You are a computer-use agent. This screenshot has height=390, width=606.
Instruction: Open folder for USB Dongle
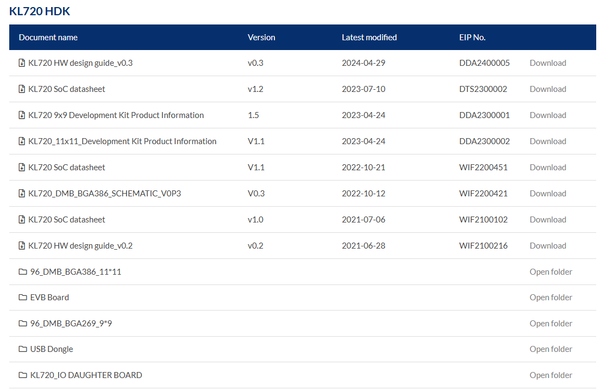pyautogui.click(x=551, y=349)
